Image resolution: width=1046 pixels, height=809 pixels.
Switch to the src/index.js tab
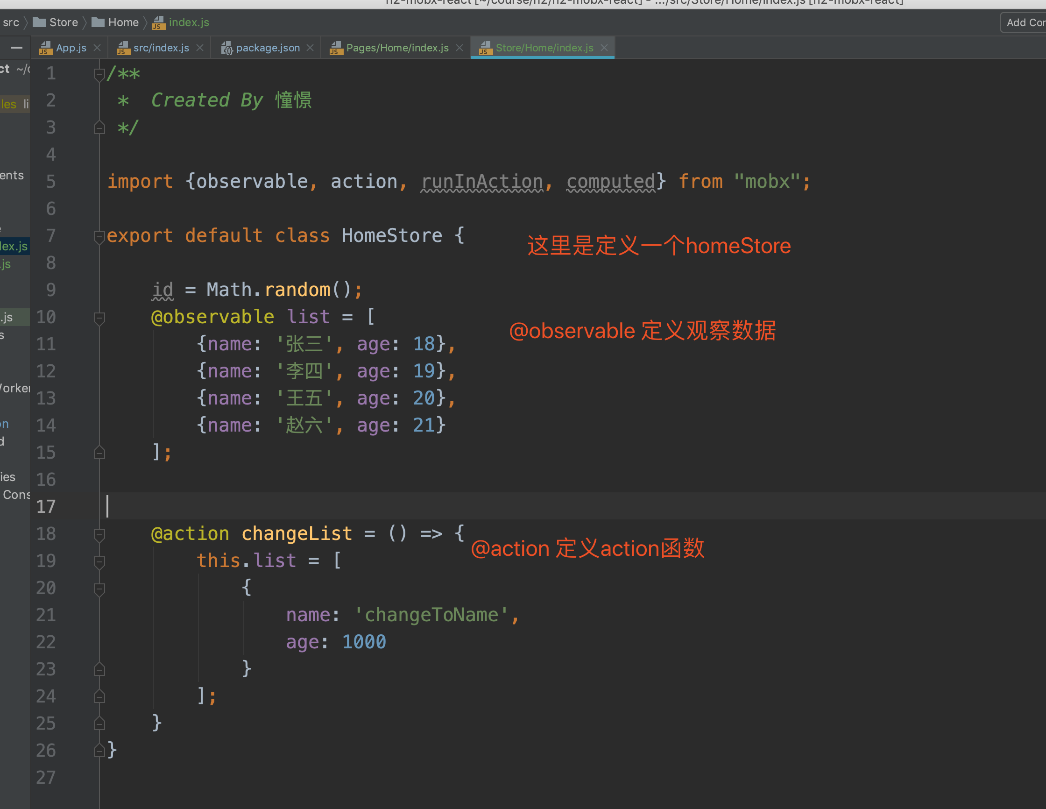(161, 48)
